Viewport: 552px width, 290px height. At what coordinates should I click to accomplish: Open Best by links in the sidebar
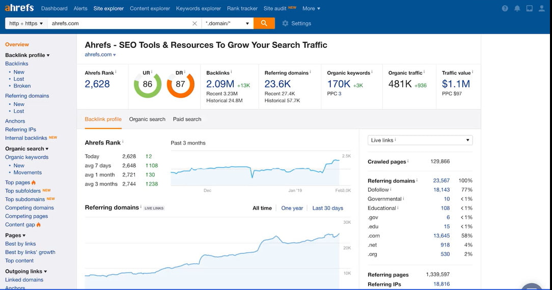point(20,244)
